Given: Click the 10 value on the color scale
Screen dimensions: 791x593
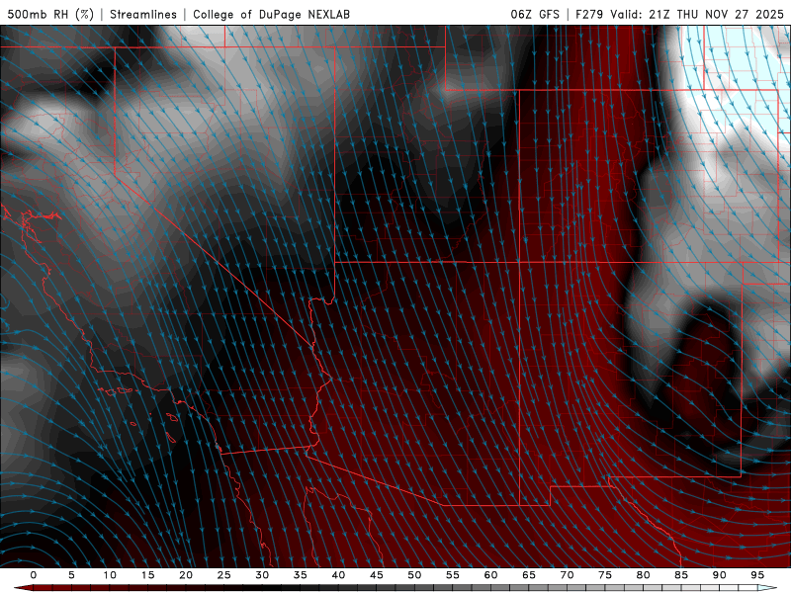Looking at the screenshot, I should [x=110, y=575].
